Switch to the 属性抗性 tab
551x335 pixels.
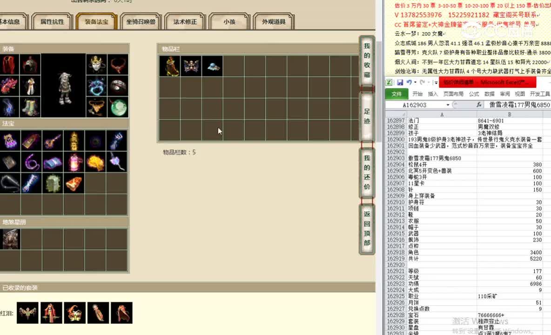point(52,21)
